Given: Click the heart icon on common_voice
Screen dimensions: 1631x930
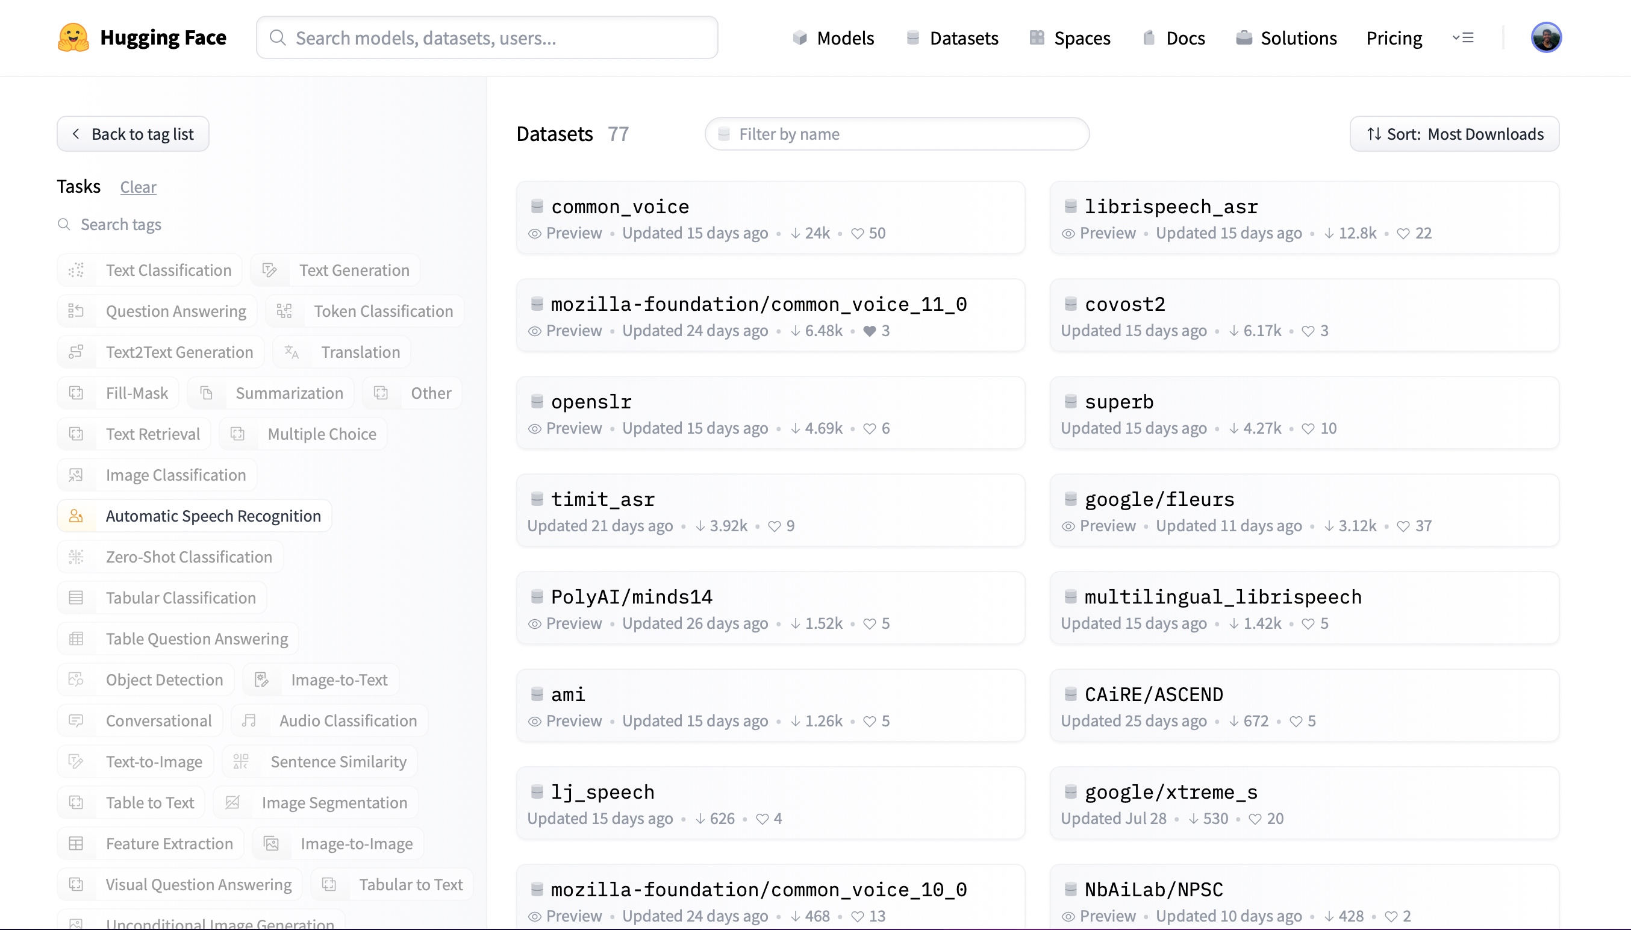Looking at the screenshot, I should tap(858, 233).
